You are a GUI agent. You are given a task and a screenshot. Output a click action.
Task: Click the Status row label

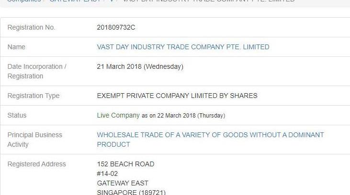(17, 115)
